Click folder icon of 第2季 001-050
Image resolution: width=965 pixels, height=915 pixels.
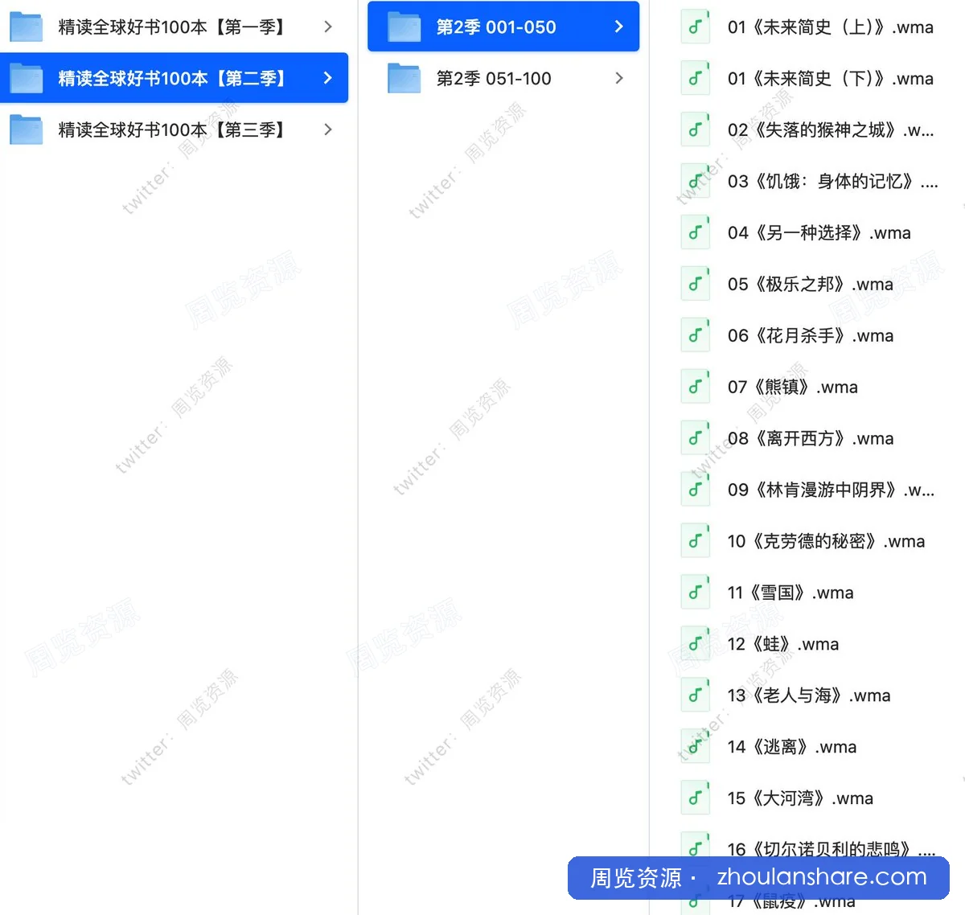point(404,27)
